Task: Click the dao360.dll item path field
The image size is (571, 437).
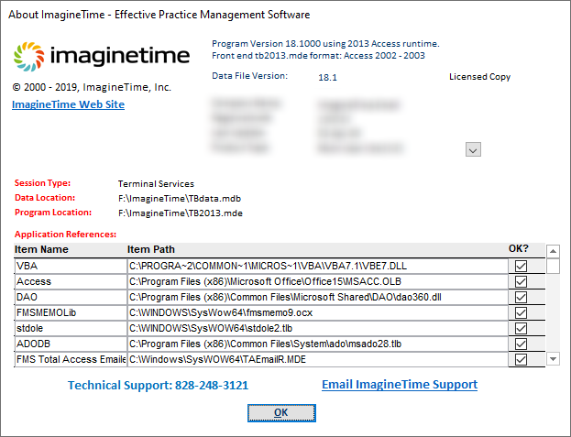Action: tap(318, 297)
